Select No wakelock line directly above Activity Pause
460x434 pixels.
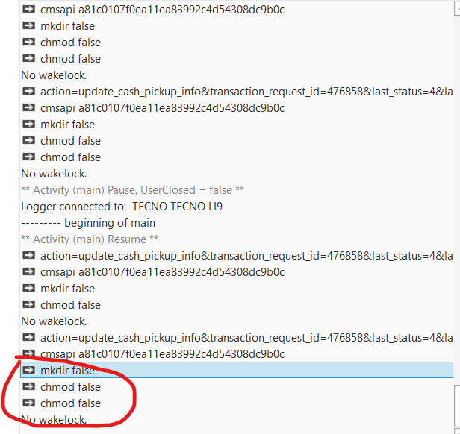(x=54, y=174)
